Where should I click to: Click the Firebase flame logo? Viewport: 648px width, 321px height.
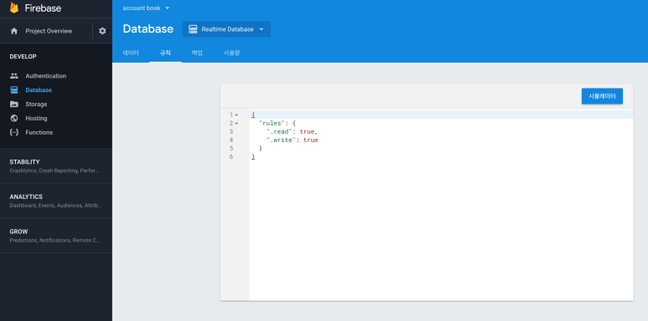click(x=14, y=8)
